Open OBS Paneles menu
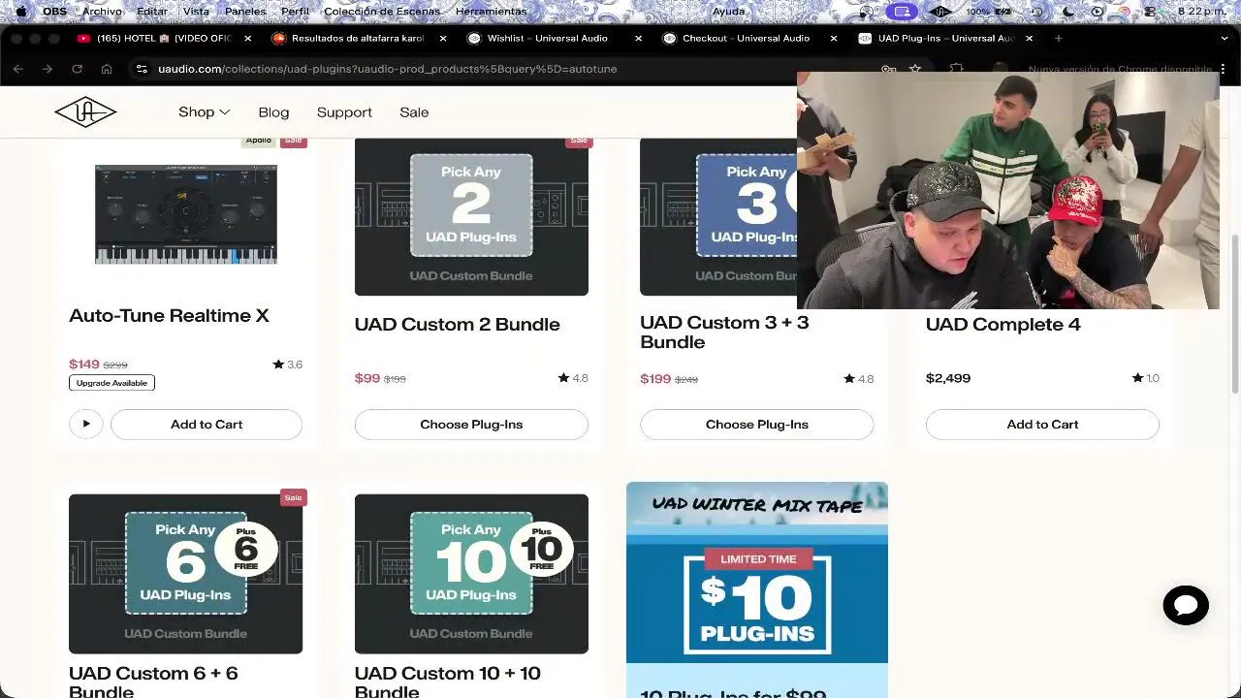This screenshot has width=1241, height=698. click(x=245, y=12)
